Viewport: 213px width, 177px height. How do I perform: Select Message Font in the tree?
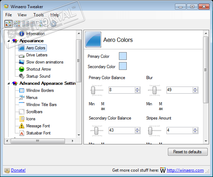click(38, 126)
